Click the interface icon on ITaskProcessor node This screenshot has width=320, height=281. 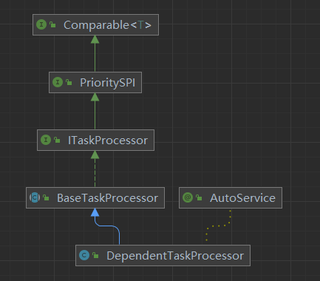(x=46, y=140)
